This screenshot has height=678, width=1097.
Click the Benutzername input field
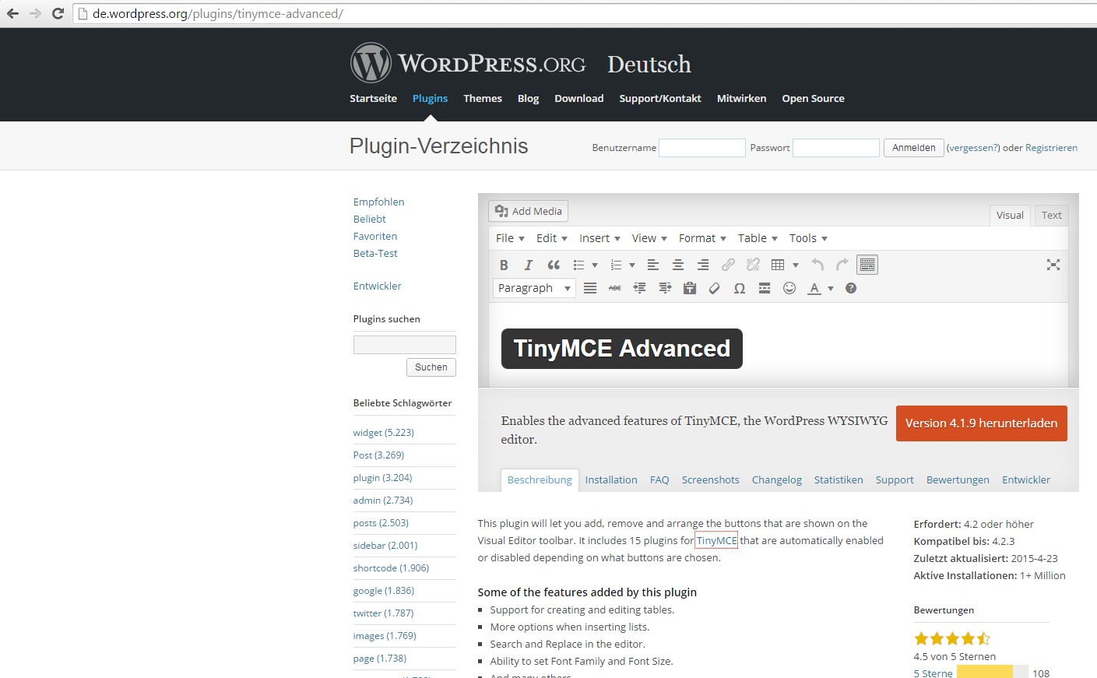pos(702,148)
